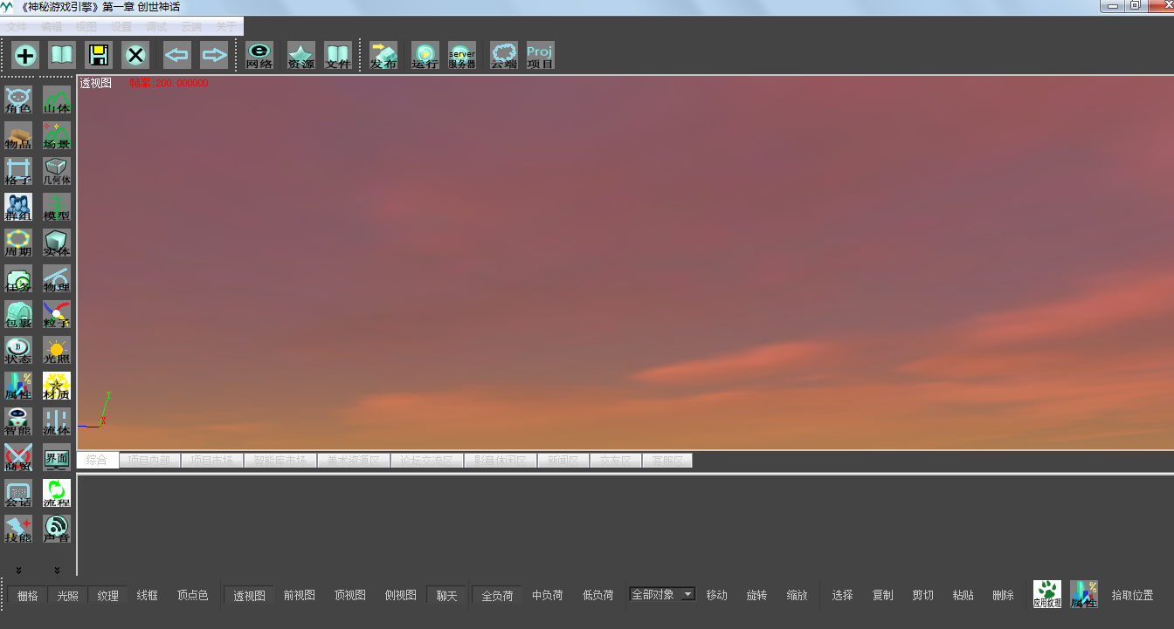Select the 几何体 geometry tool icon

(57, 171)
